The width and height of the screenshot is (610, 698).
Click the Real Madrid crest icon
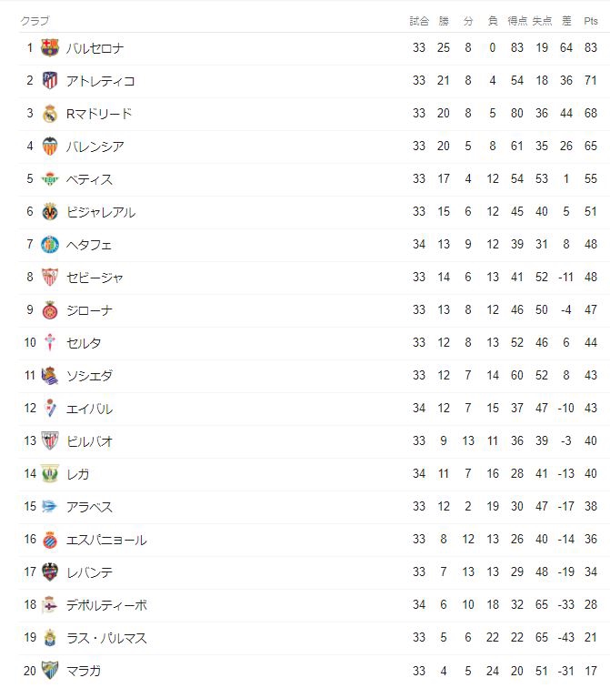50,114
